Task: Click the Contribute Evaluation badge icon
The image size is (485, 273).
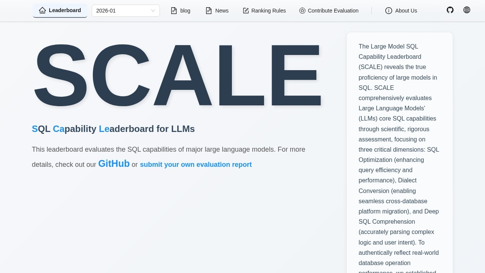Action: click(302, 11)
